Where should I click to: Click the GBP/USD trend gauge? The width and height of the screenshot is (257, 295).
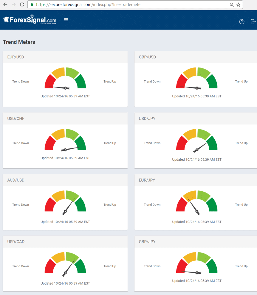[197, 78]
